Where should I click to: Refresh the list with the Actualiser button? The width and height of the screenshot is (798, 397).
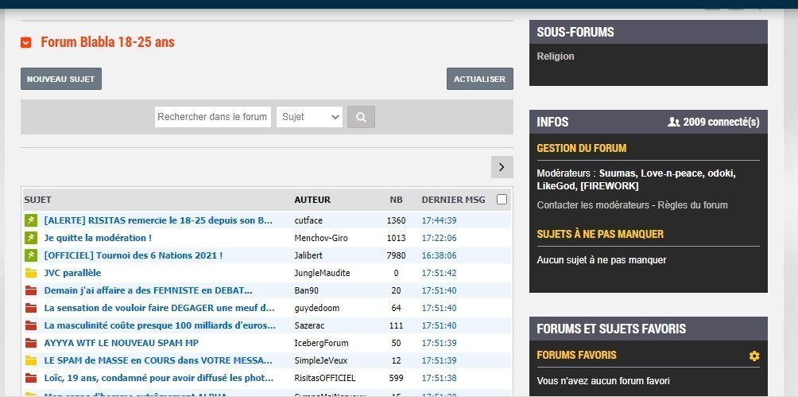coord(480,79)
